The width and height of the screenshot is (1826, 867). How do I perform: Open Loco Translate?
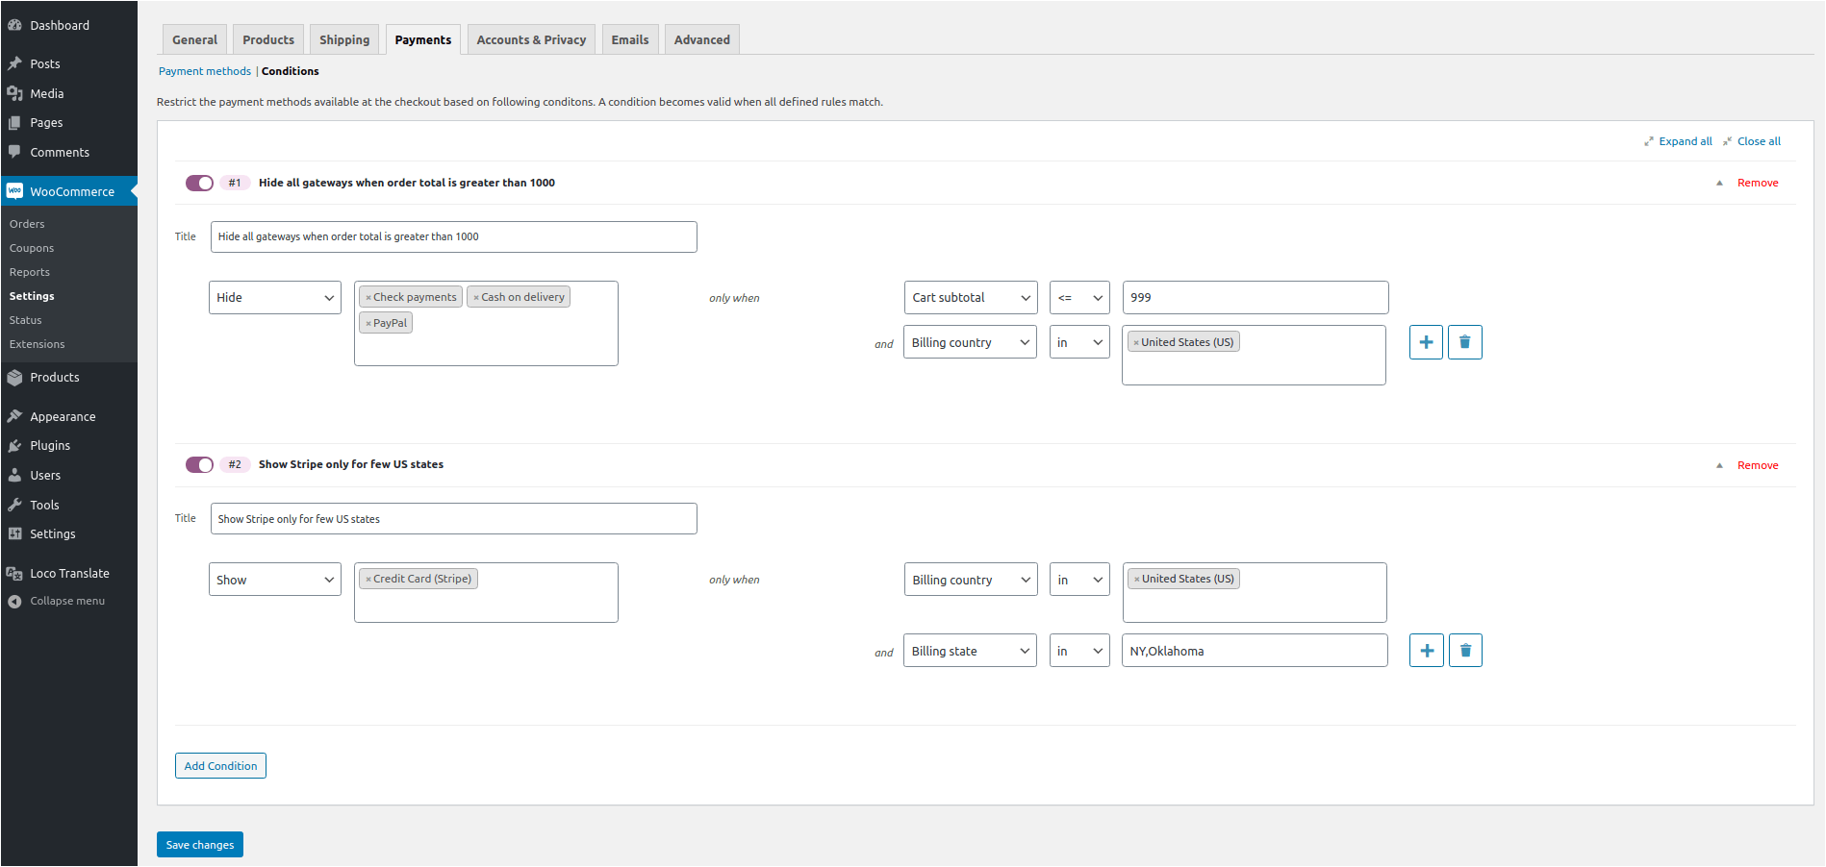tap(69, 573)
